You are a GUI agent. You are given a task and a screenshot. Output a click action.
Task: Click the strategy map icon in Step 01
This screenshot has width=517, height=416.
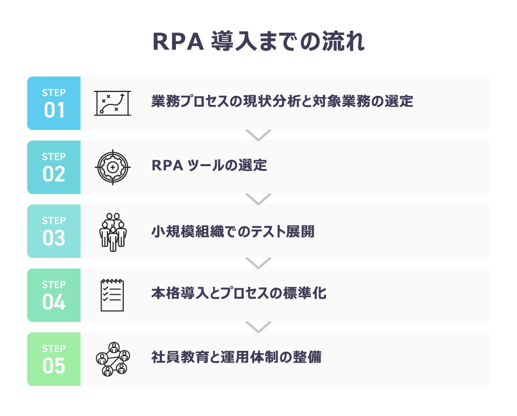112,103
